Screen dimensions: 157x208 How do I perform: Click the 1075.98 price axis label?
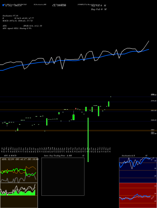coord(154,101)
